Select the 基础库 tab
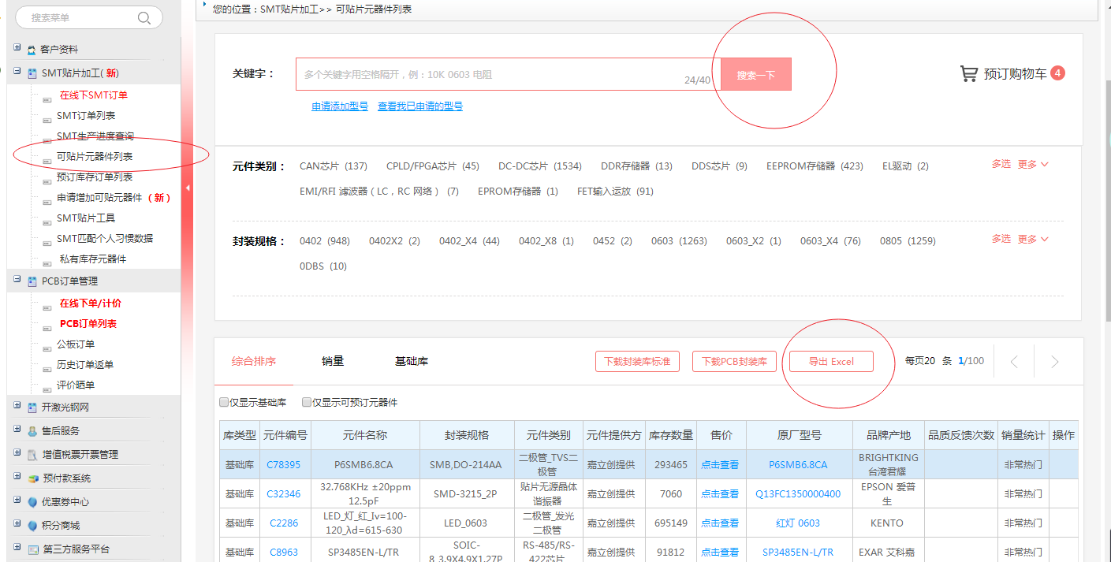This screenshot has width=1111, height=562. pos(412,361)
